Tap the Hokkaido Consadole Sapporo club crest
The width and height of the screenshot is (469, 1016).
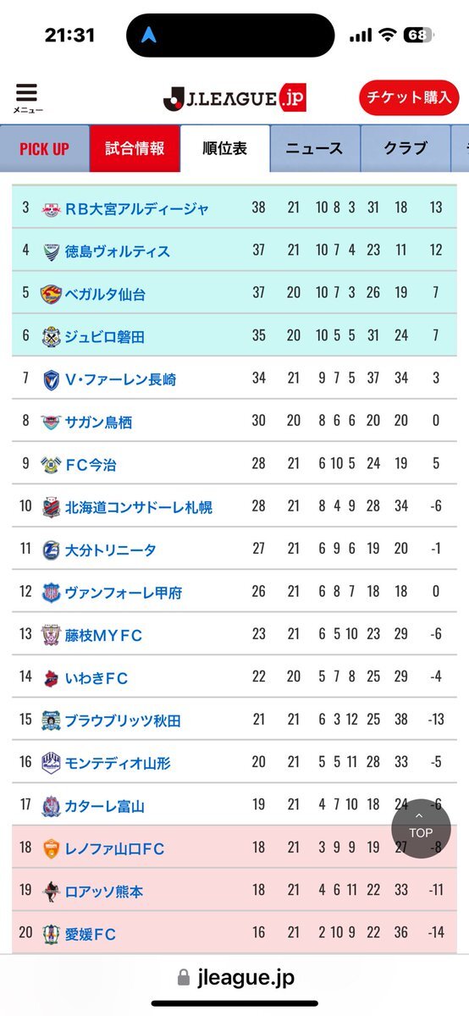(x=52, y=507)
